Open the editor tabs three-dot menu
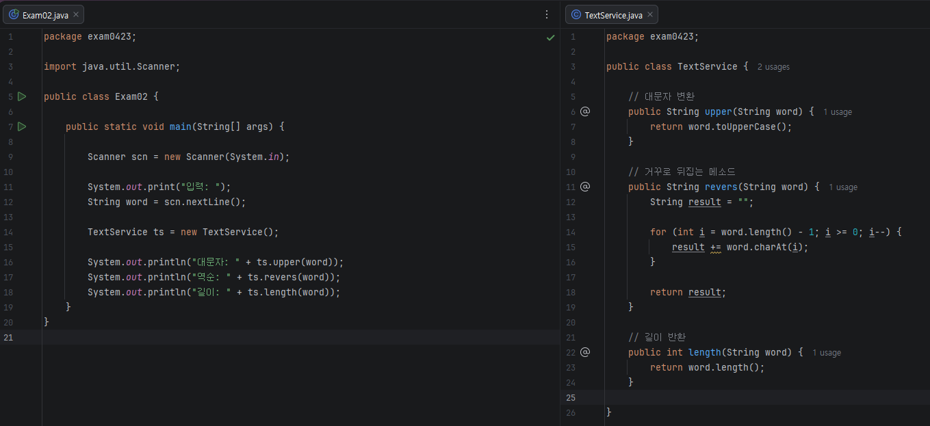 point(546,14)
